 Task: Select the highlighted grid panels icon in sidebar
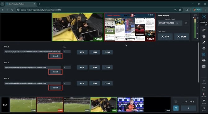coord(204,55)
